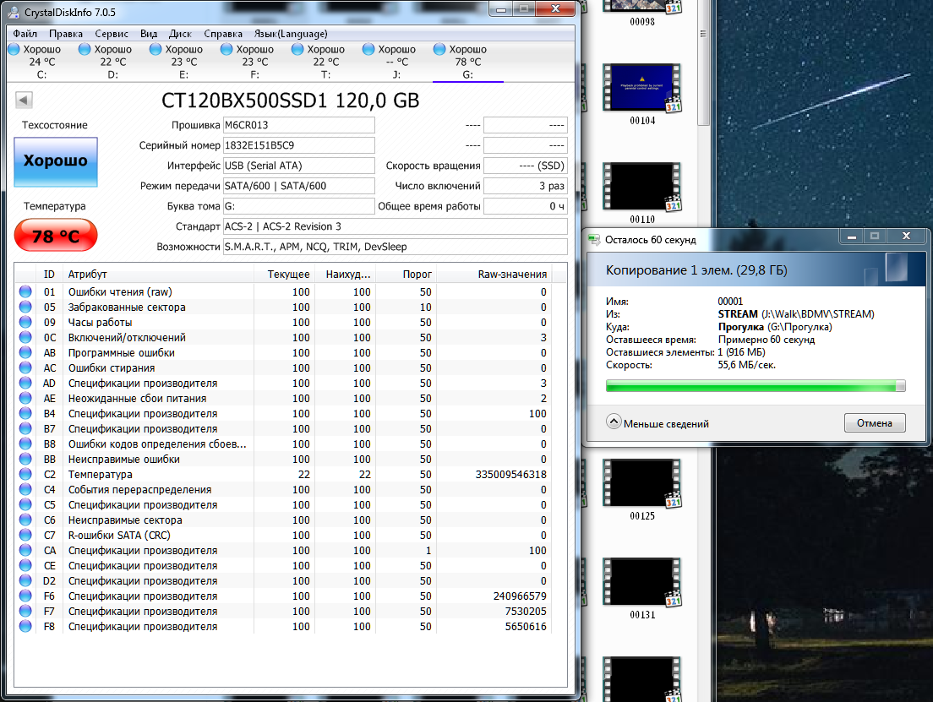Click the Атрибут column header

pos(158,275)
